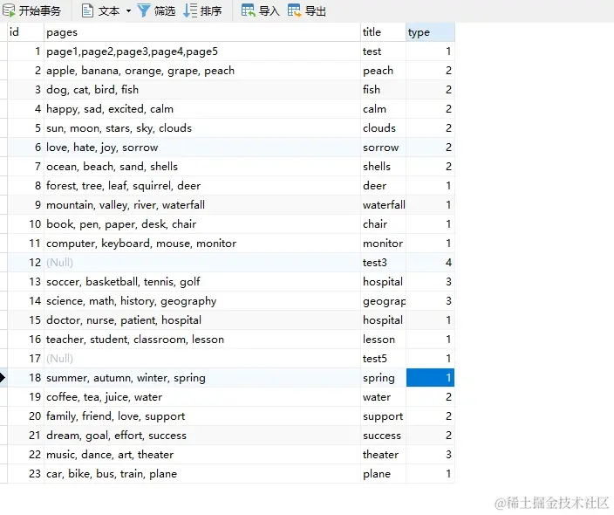Viewport: 614px width, 515px height.
Task: Click title 'hospital' in row 13
Action: [x=384, y=282]
